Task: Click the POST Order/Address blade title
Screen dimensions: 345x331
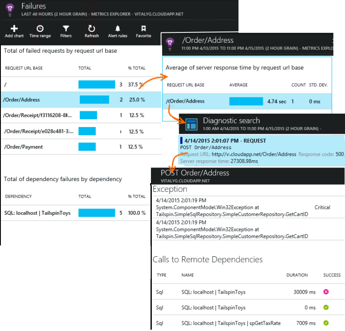Action: click(195, 173)
